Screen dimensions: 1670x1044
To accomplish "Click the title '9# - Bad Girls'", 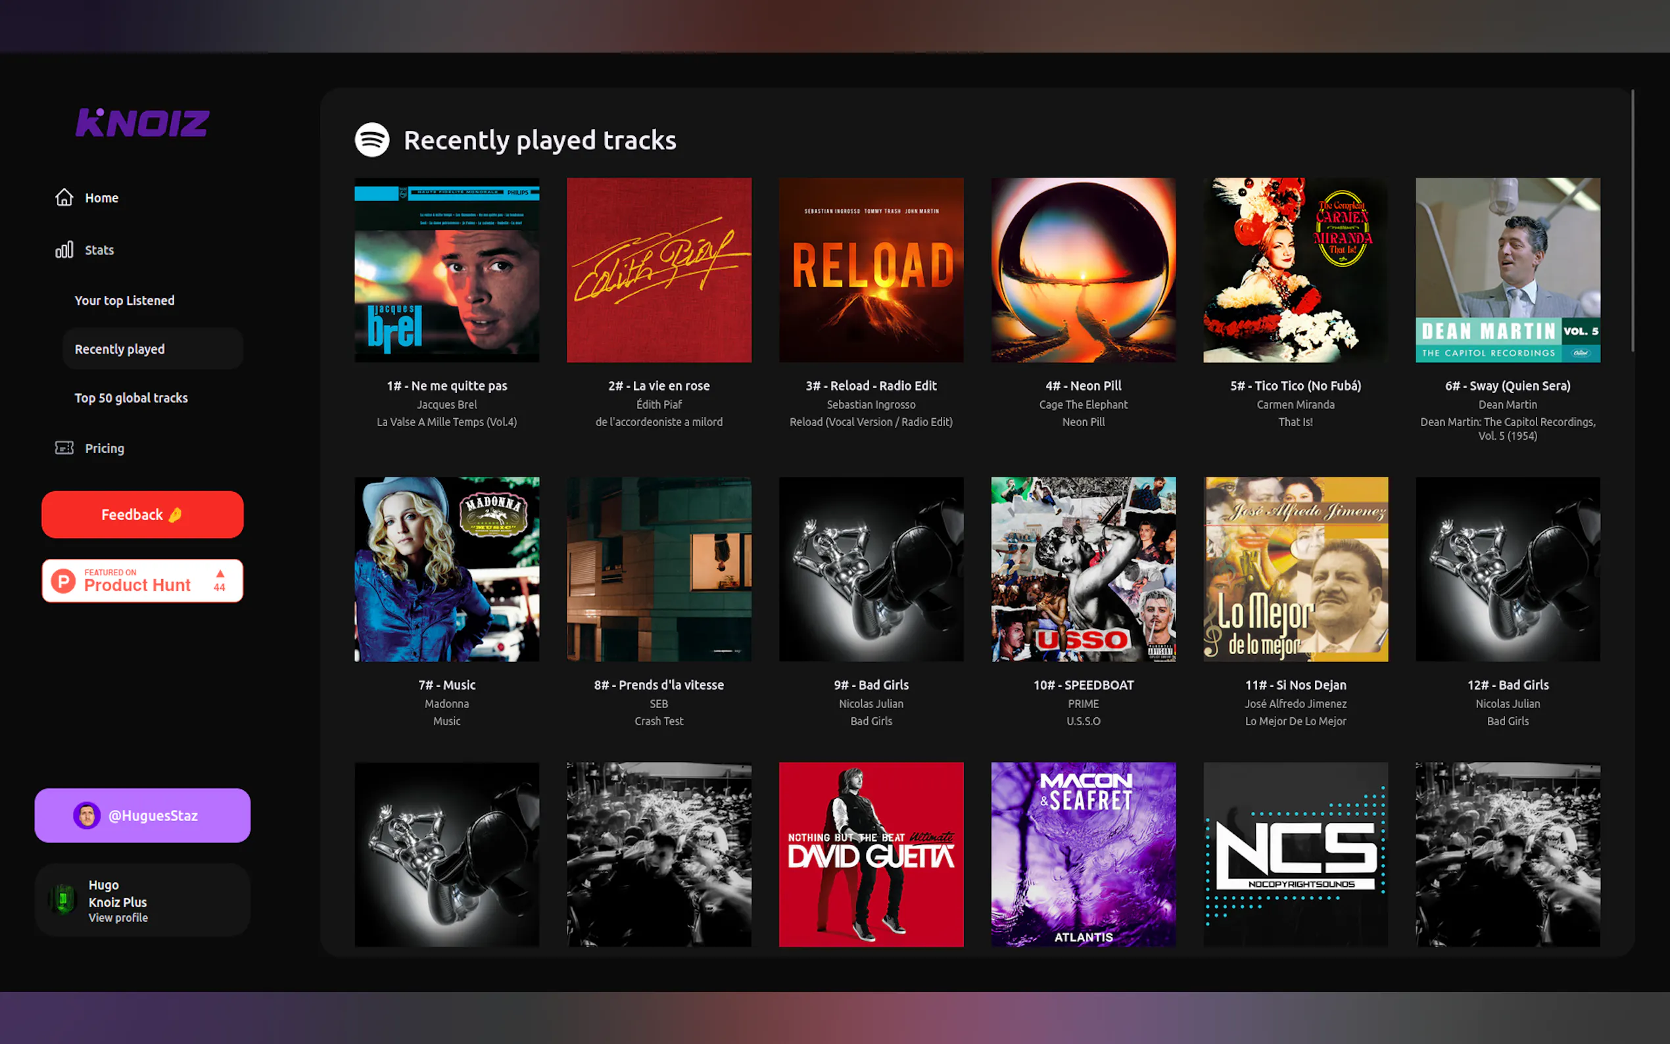I will 871,685.
